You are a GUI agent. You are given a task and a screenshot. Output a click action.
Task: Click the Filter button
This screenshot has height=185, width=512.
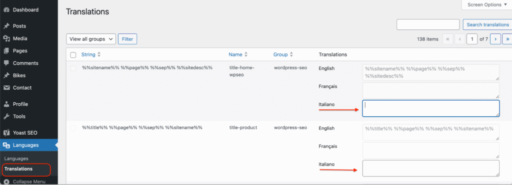coord(127,39)
